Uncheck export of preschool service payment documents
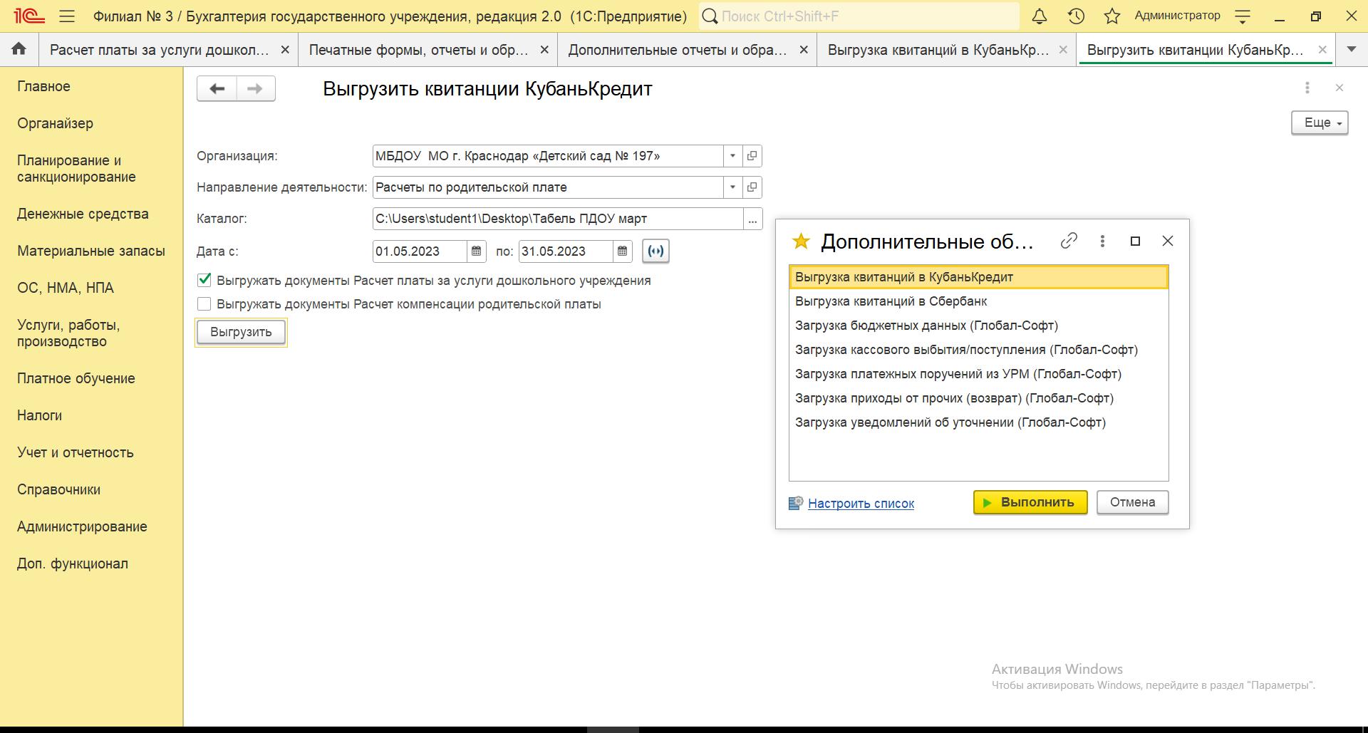The height and width of the screenshot is (733, 1368). point(204,281)
